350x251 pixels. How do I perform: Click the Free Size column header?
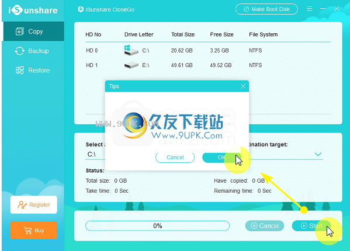(221, 34)
